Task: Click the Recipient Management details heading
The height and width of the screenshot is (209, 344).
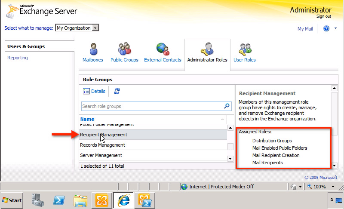Action: (x=267, y=93)
